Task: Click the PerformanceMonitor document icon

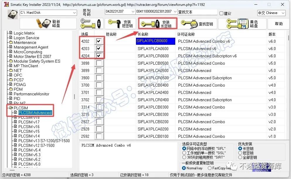Action: pyautogui.click(x=11, y=94)
